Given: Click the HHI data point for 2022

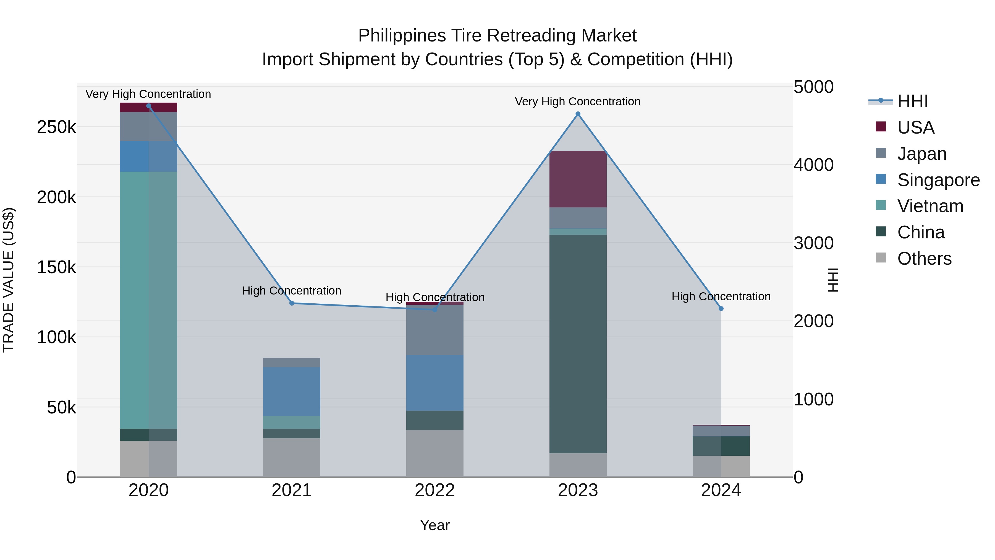Looking at the screenshot, I should pyautogui.click(x=435, y=309).
